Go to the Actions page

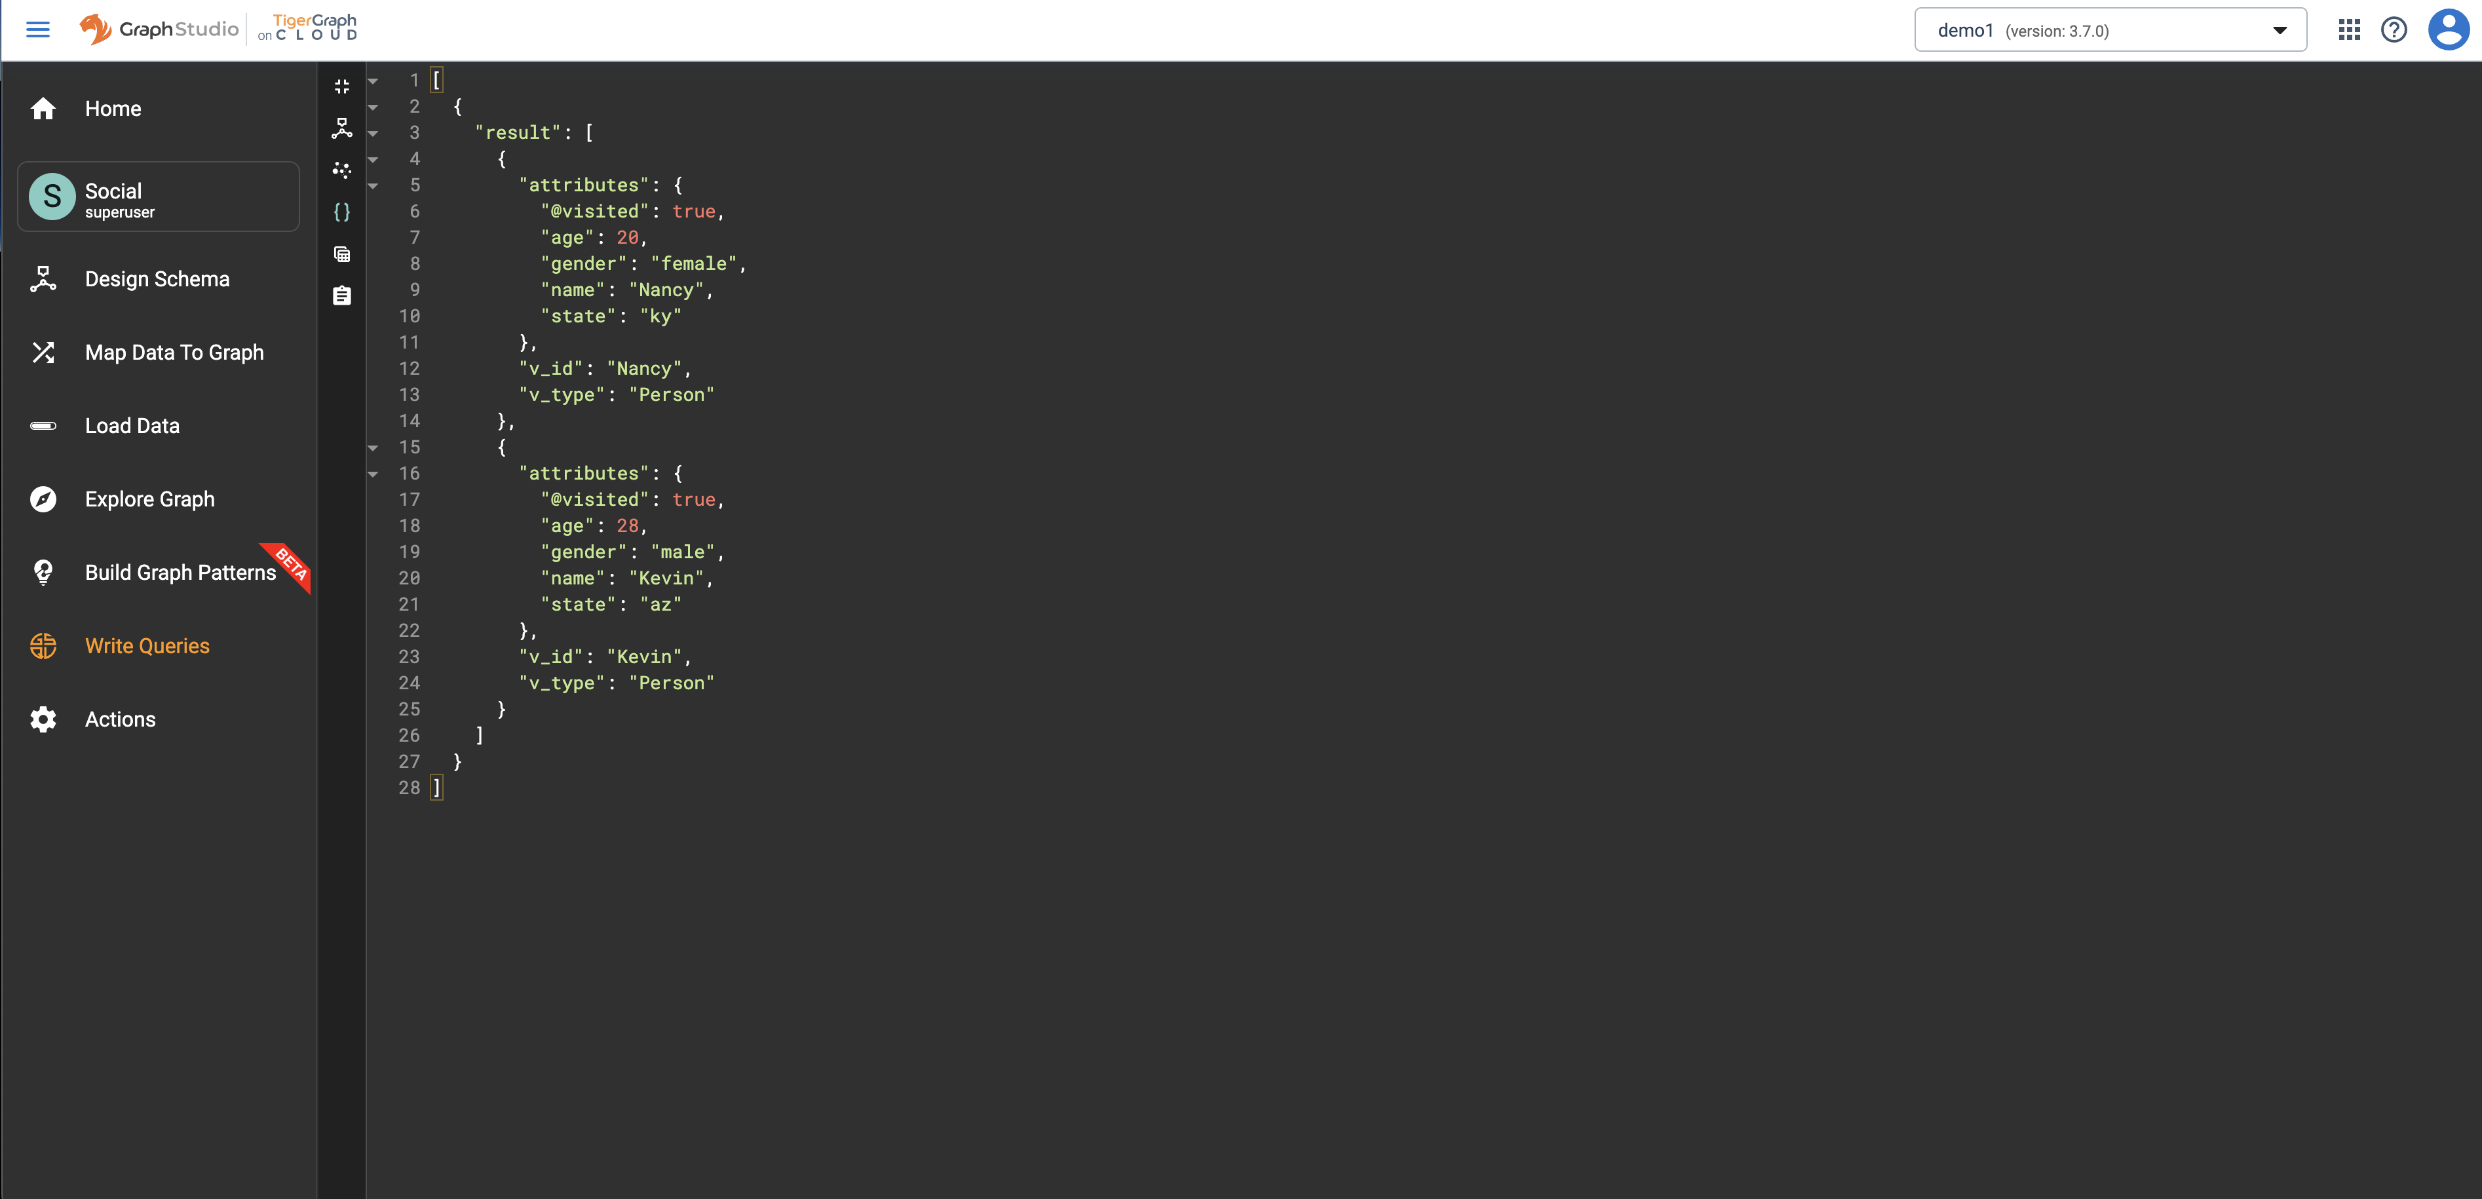pyautogui.click(x=119, y=719)
